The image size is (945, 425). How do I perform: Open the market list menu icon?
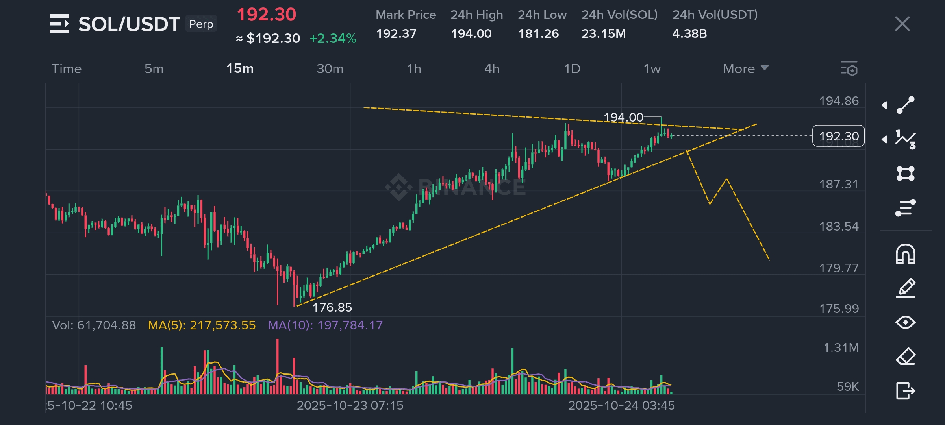59,24
